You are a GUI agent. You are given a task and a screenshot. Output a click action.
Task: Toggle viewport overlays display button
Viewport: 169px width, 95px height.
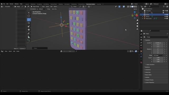[124, 7]
